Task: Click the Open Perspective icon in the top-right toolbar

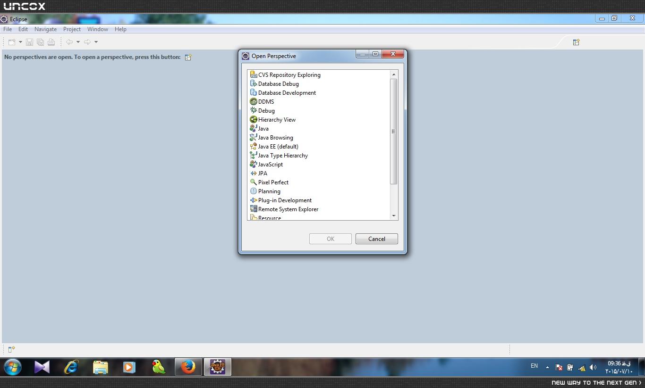Action: point(576,42)
